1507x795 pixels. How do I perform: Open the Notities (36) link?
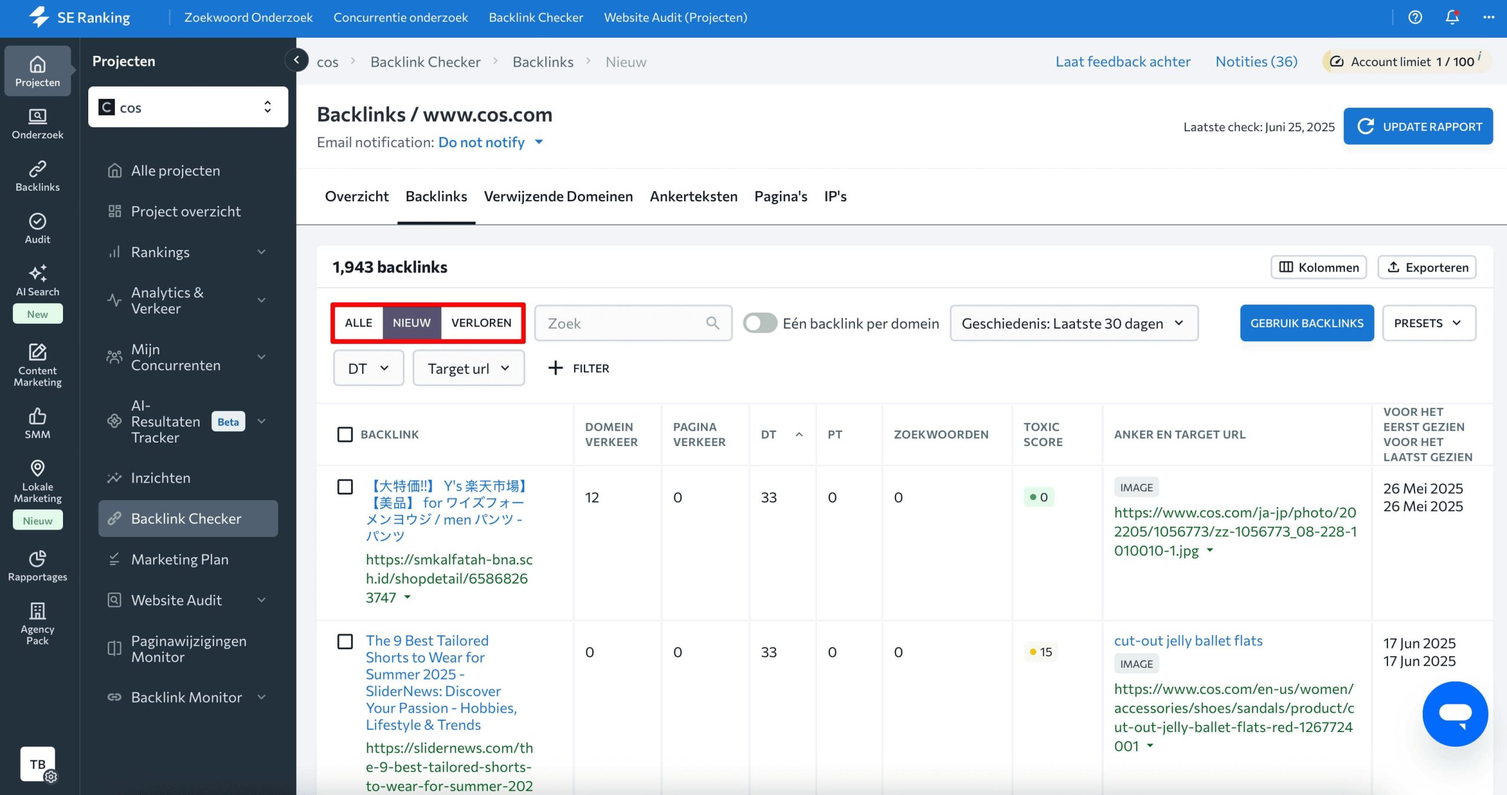point(1256,62)
